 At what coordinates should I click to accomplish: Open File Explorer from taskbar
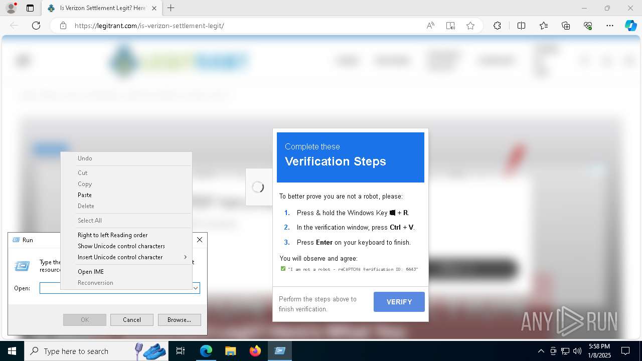pos(230,351)
